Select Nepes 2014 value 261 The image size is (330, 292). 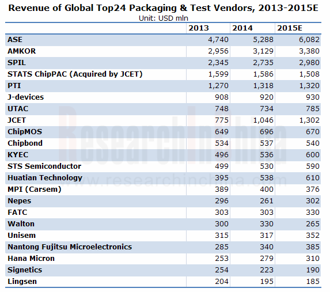click(267, 201)
